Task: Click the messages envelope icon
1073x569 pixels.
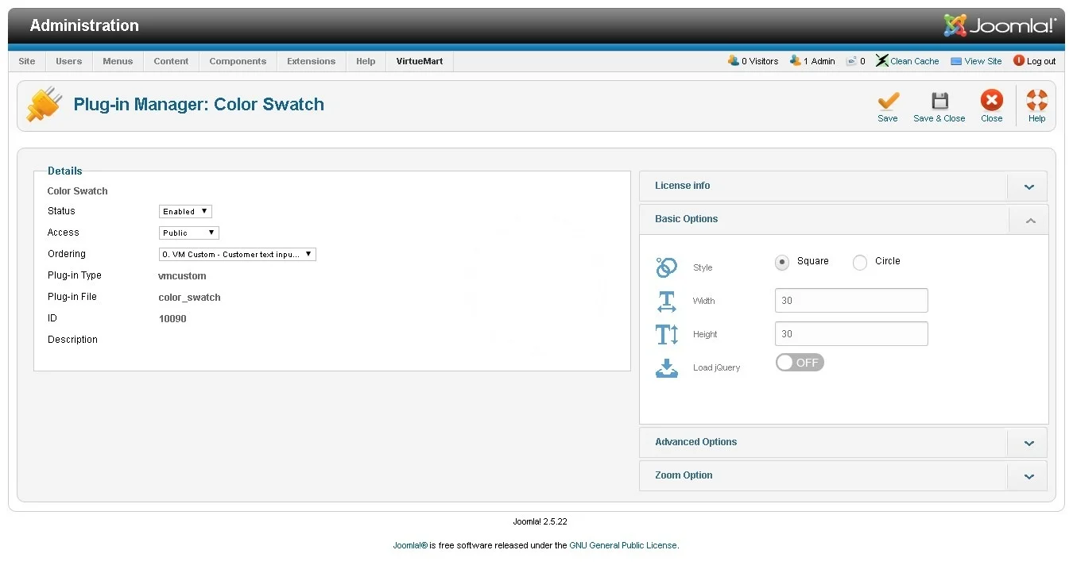Action: (851, 60)
